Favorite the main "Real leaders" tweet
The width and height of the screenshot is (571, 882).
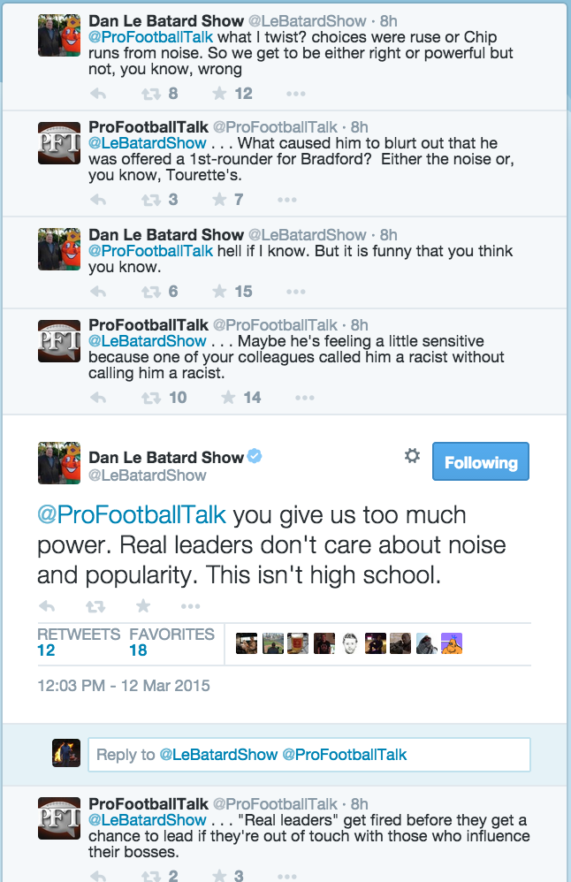[x=143, y=606]
